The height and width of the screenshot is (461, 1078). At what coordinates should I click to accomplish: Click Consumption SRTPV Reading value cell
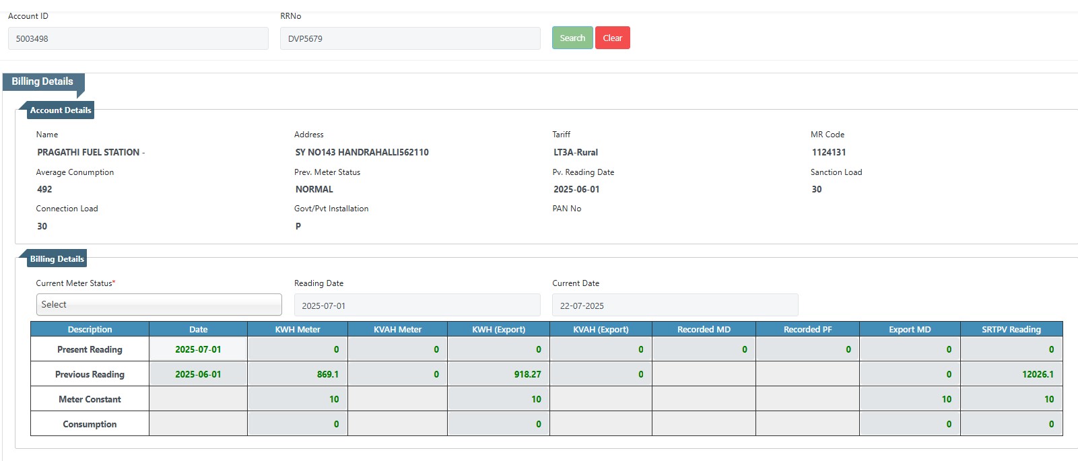pyautogui.click(x=1011, y=424)
